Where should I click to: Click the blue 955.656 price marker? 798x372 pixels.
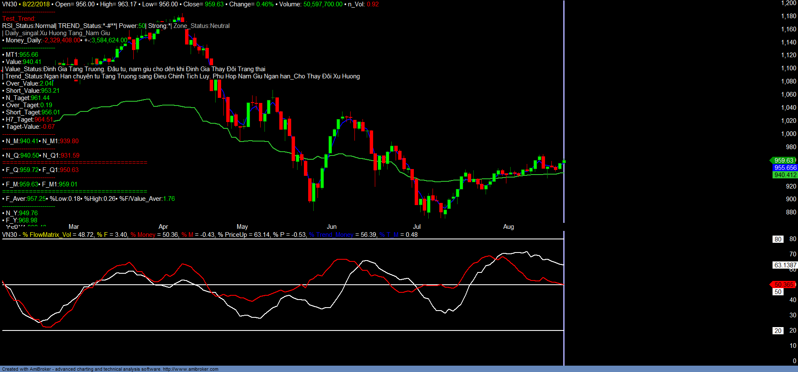pyautogui.click(x=785, y=168)
